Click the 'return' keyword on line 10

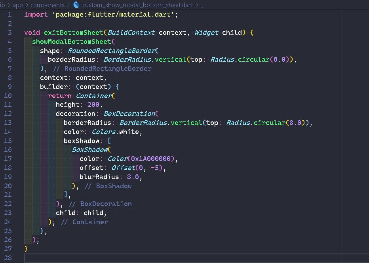pyautogui.click(x=59, y=96)
